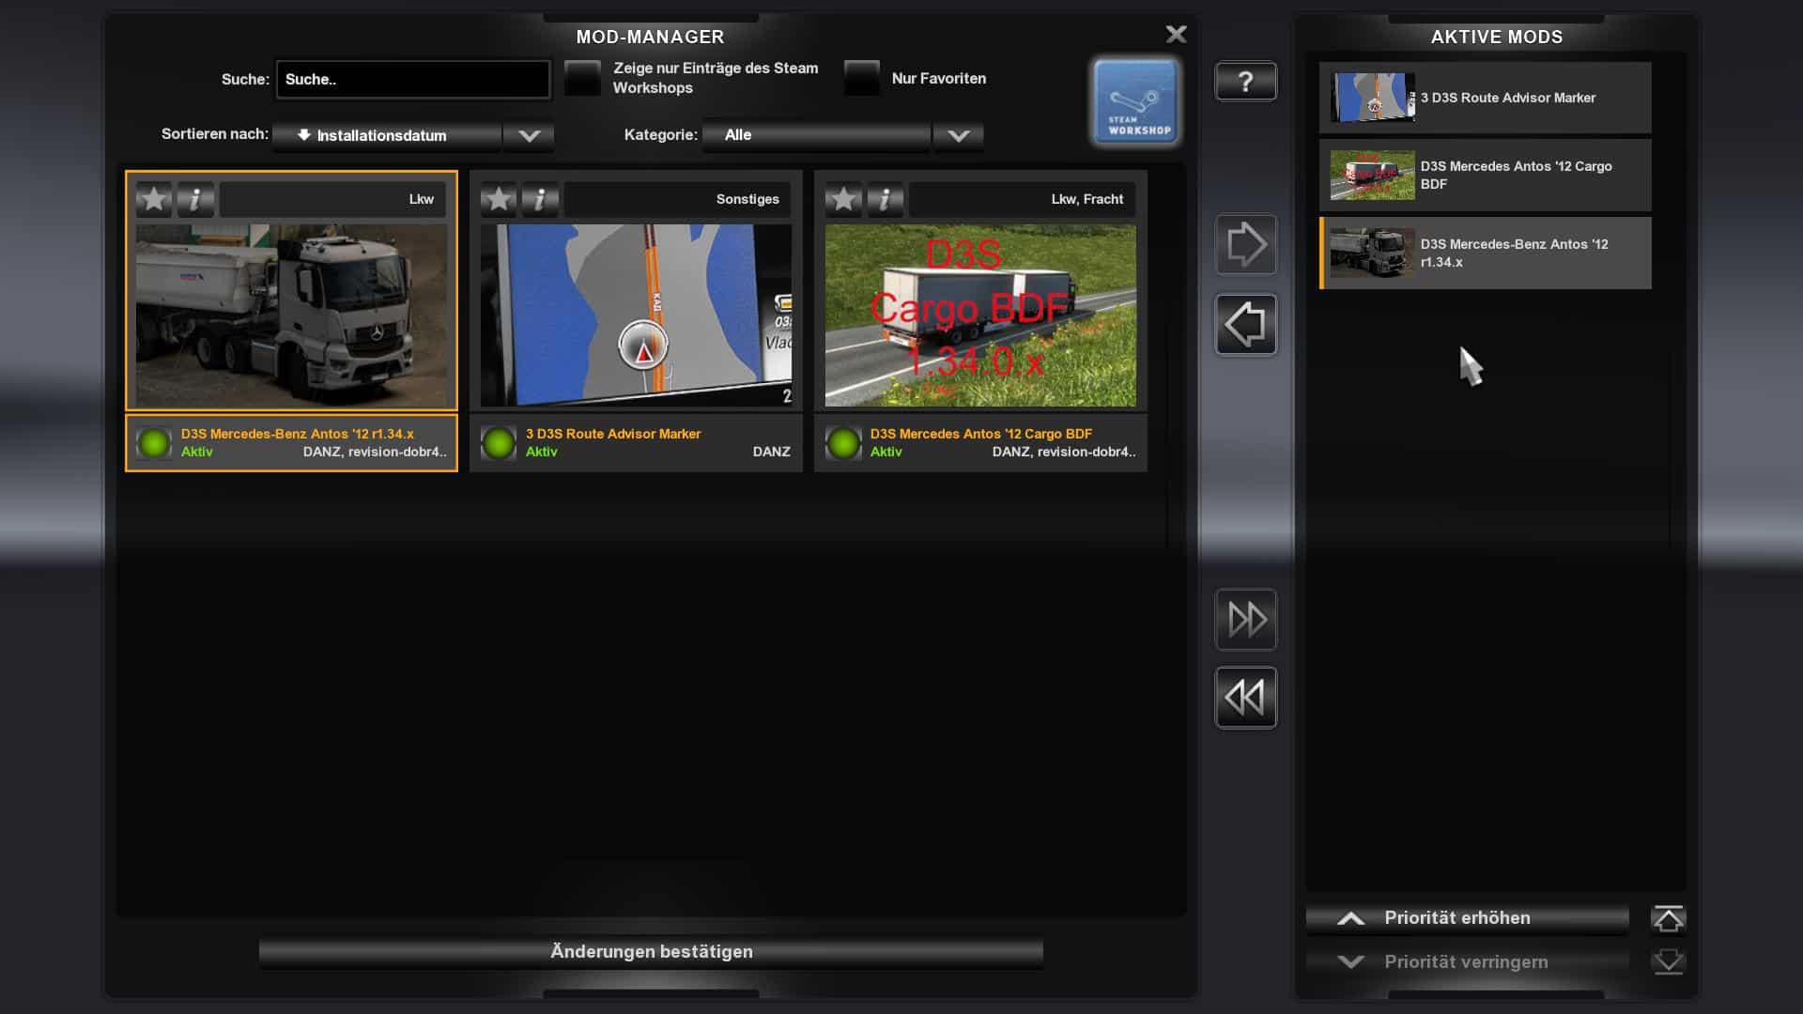The image size is (1803, 1014).
Task: Open the Steam Workshop button
Action: click(1135, 101)
